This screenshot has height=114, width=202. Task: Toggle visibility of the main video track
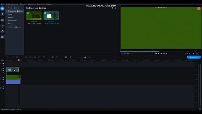pos(3,78)
